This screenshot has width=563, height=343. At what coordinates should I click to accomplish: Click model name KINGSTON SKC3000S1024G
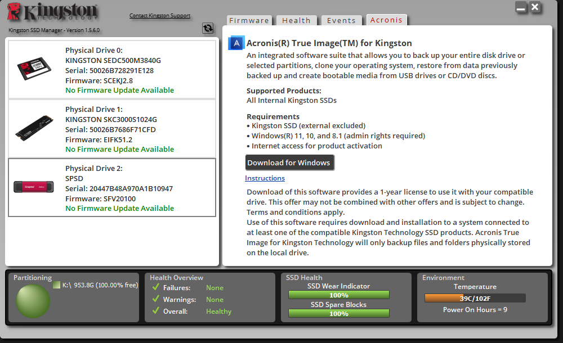point(111,119)
